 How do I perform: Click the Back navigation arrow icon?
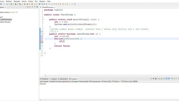coord(65,4)
